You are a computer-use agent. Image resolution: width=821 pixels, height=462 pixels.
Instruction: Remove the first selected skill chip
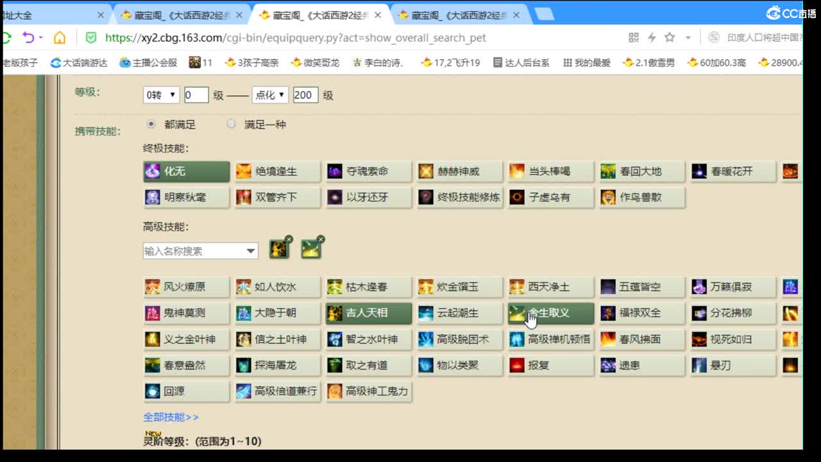pos(289,239)
